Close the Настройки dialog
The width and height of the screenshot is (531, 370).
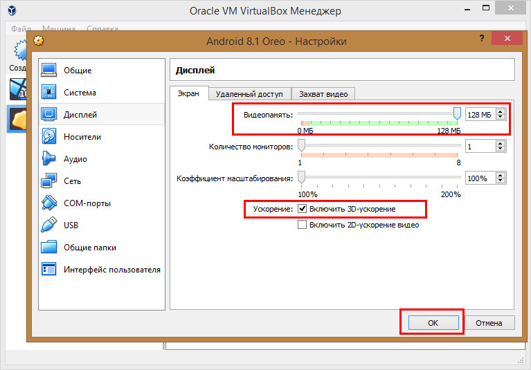point(507,38)
